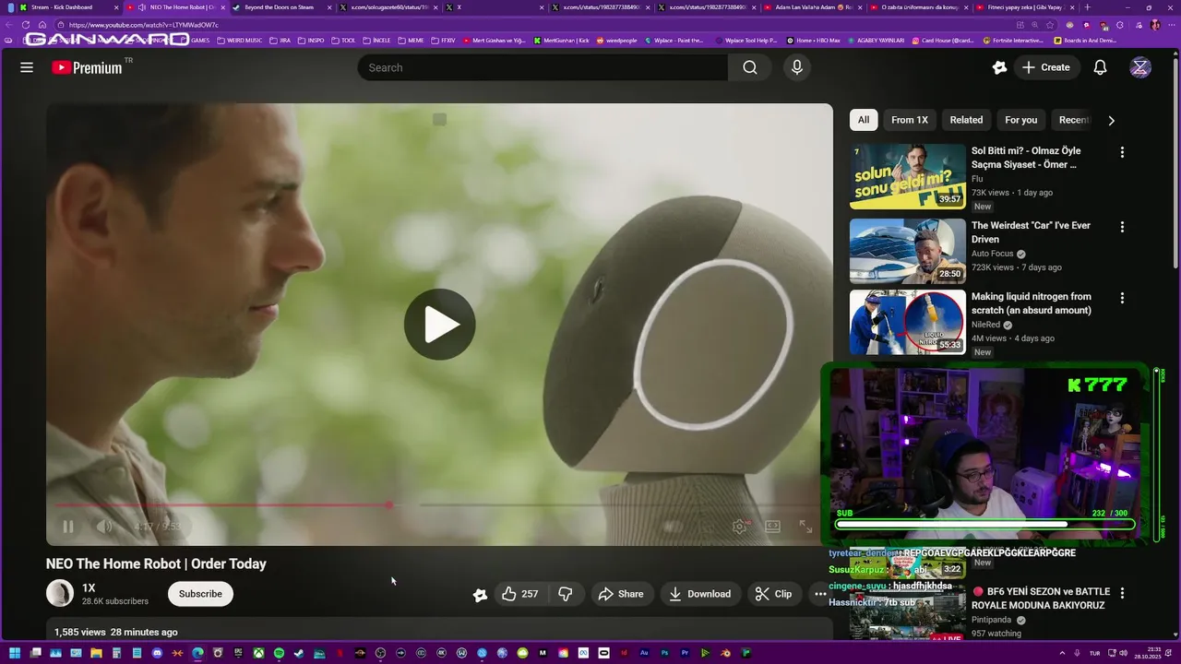Share the video
1181x664 pixels.
[620, 594]
